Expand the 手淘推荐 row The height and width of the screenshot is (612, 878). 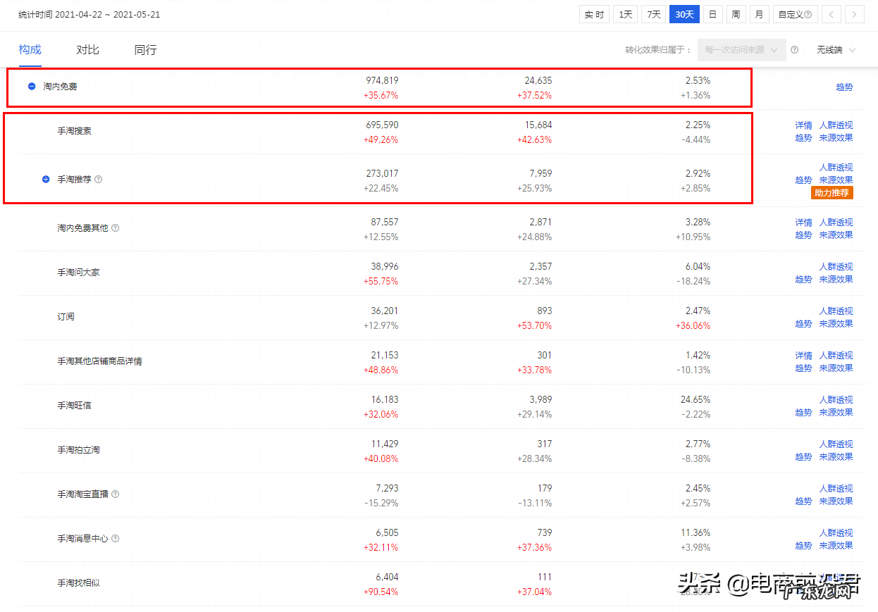(46, 179)
